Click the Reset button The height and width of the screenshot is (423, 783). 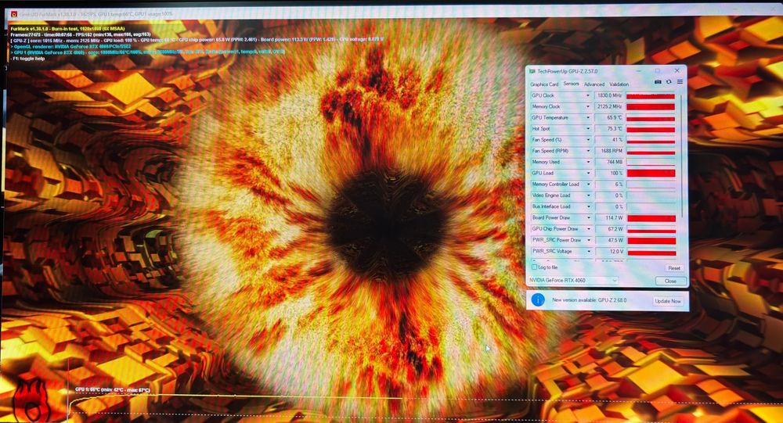coord(673,268)
